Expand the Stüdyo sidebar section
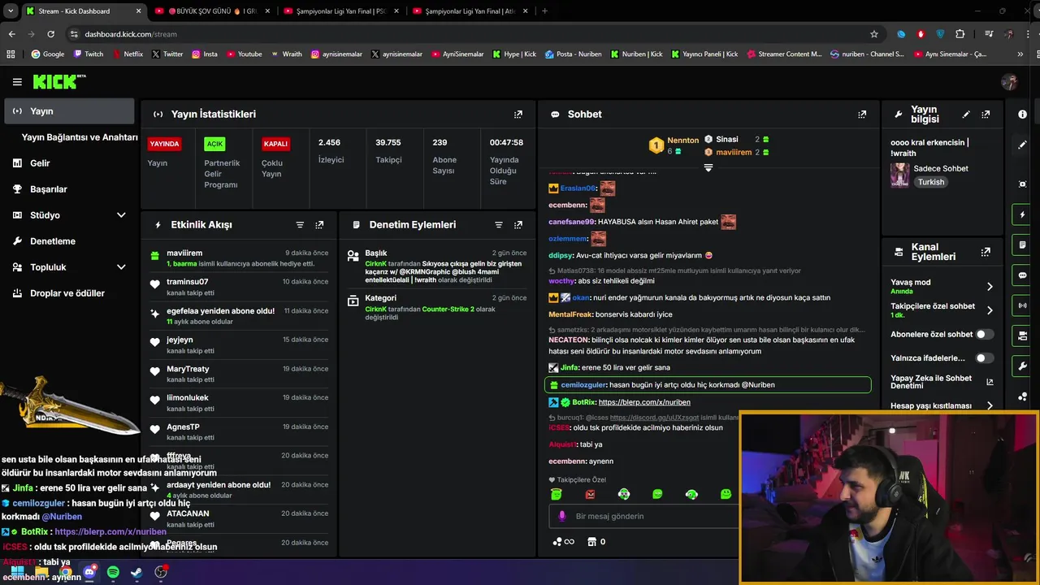This screenshot has height=585, width=1040. (121, 215)
